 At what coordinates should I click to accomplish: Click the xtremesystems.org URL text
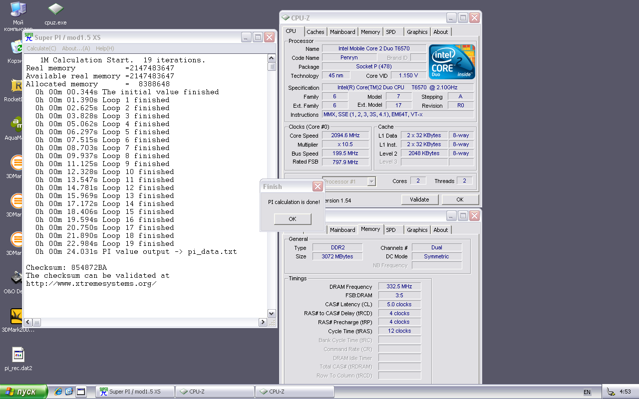pyautogui.click(x=91, y=283)
